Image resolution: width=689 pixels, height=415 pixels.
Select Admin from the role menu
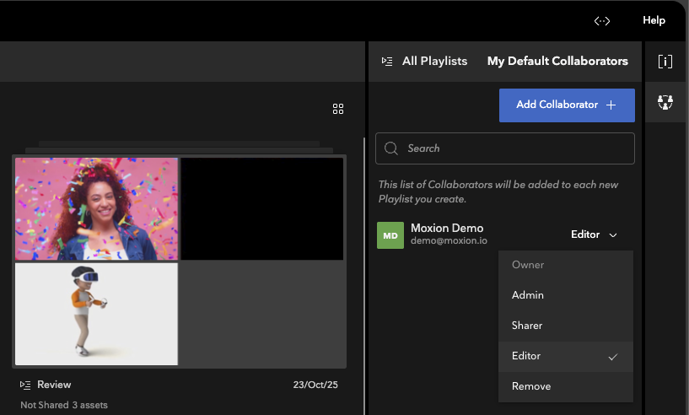click(528, 295)
